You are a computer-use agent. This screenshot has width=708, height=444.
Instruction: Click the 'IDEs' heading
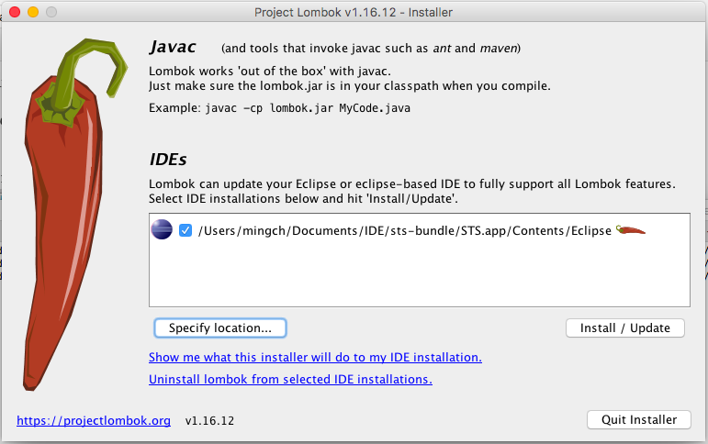(168, 160)
